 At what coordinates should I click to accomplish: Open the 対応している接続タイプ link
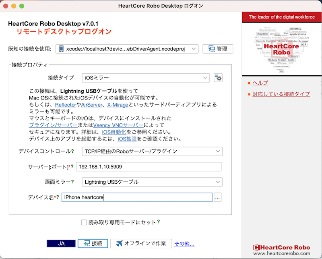tap(281, 94)
